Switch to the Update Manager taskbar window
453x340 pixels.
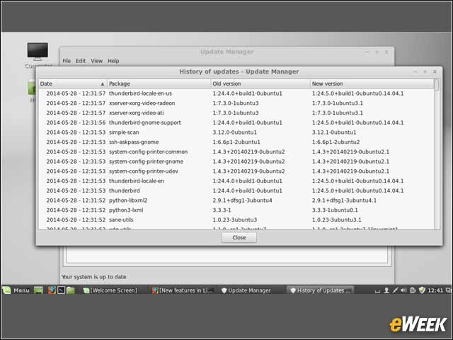[x=246, y=290]
